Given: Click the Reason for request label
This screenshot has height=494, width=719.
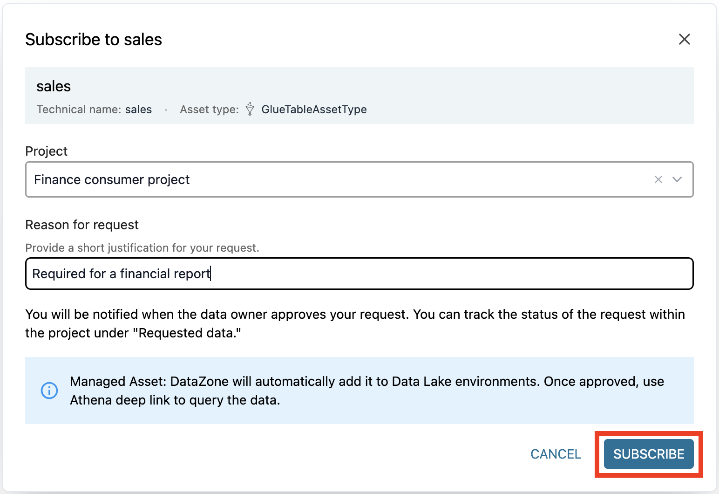Looking at the screenshot, I should [x=82, y=225].
